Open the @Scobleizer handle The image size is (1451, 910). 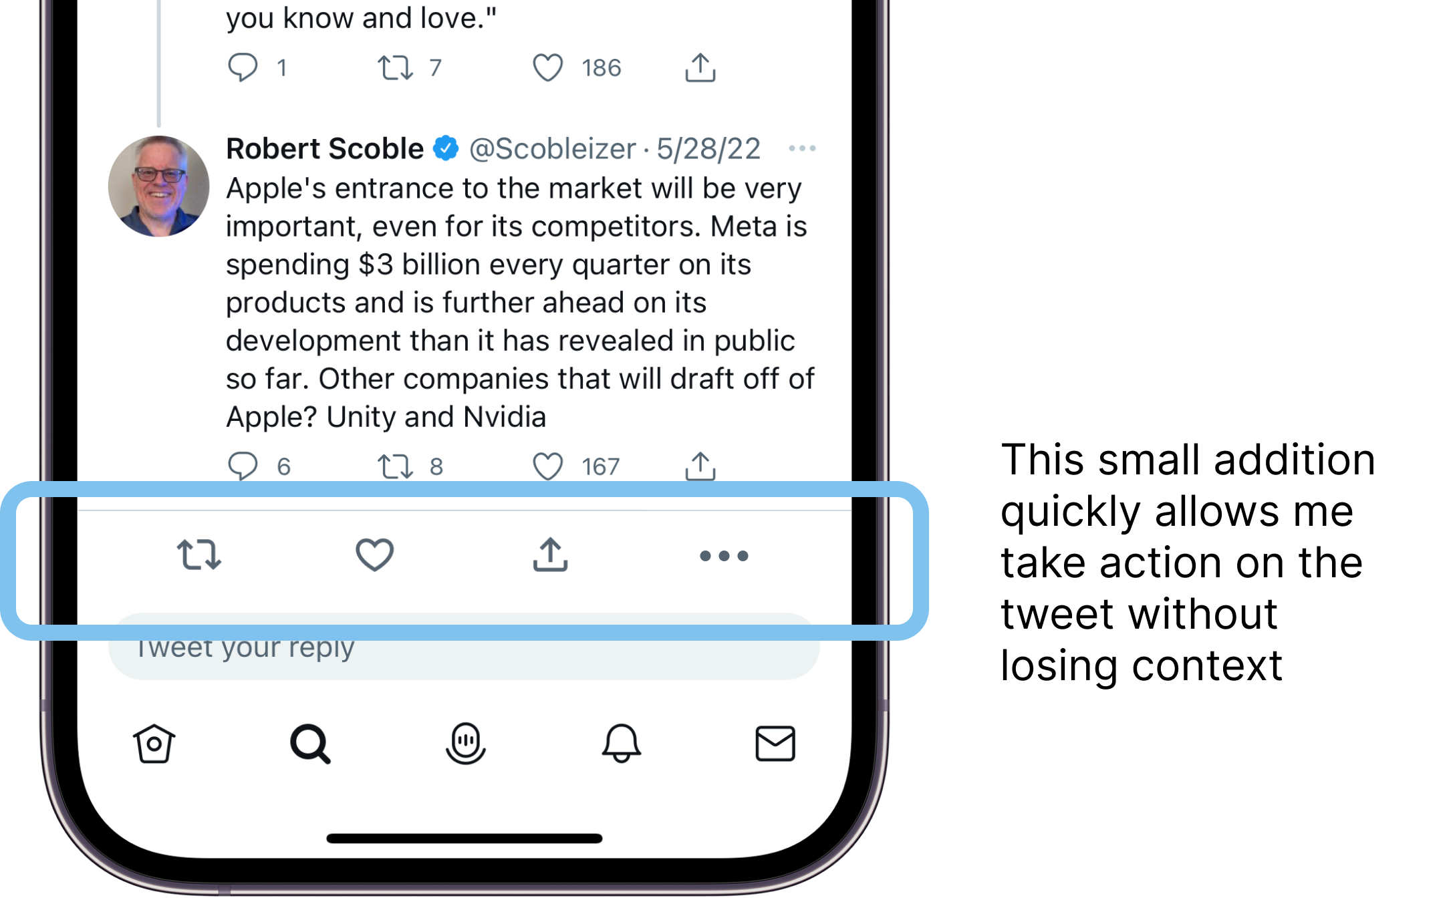coord(553,148)
